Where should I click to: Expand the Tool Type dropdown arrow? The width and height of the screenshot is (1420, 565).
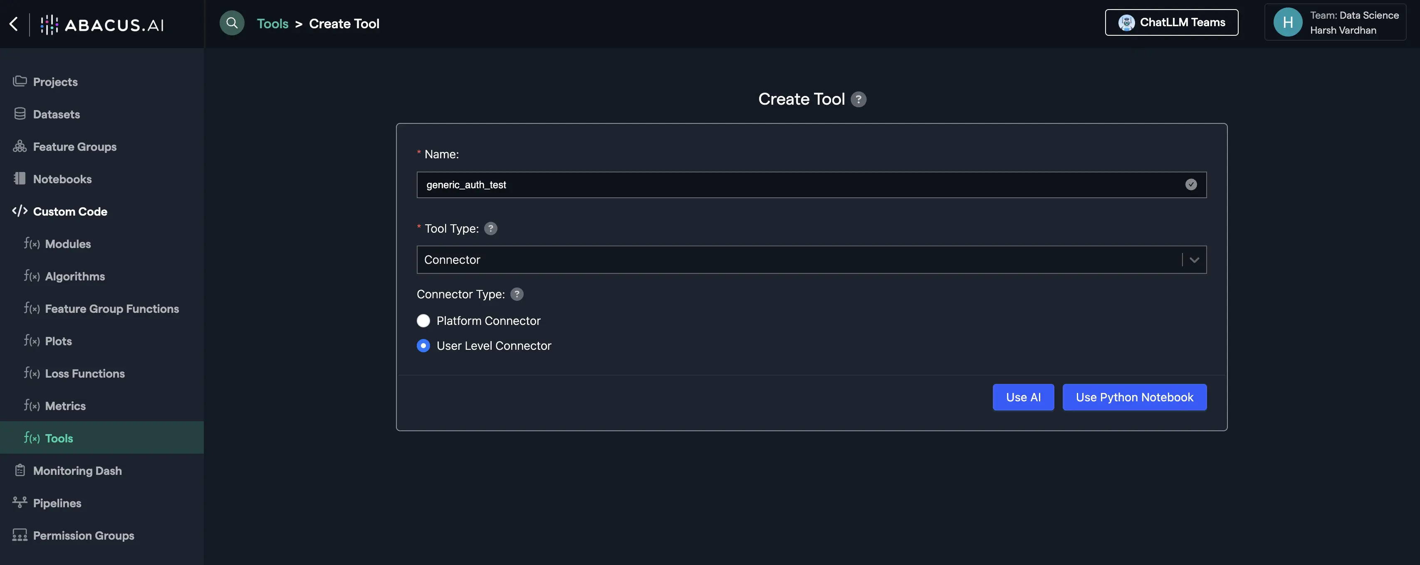click(1194, 260)
